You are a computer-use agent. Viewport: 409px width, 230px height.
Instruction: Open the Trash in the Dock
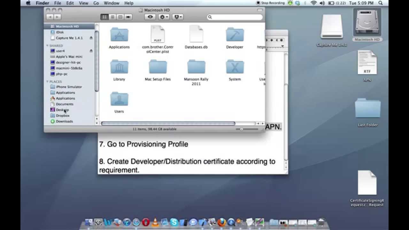[x=321, y=222]
